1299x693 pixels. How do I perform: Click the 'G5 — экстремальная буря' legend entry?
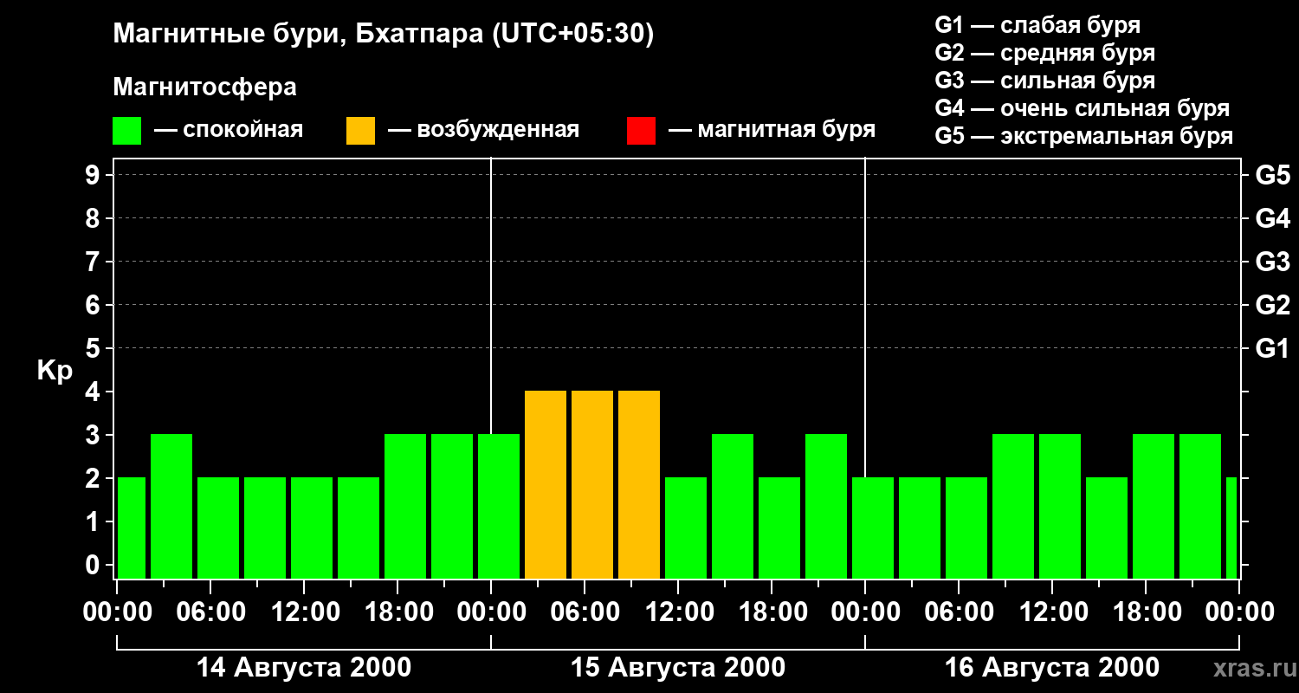tap(1084, 136)
